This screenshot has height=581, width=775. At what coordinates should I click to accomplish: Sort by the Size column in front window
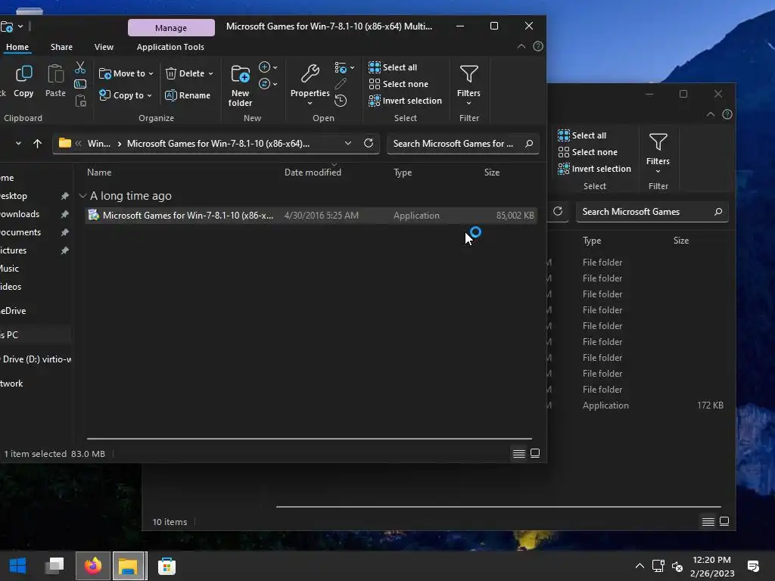pos(492,172)
